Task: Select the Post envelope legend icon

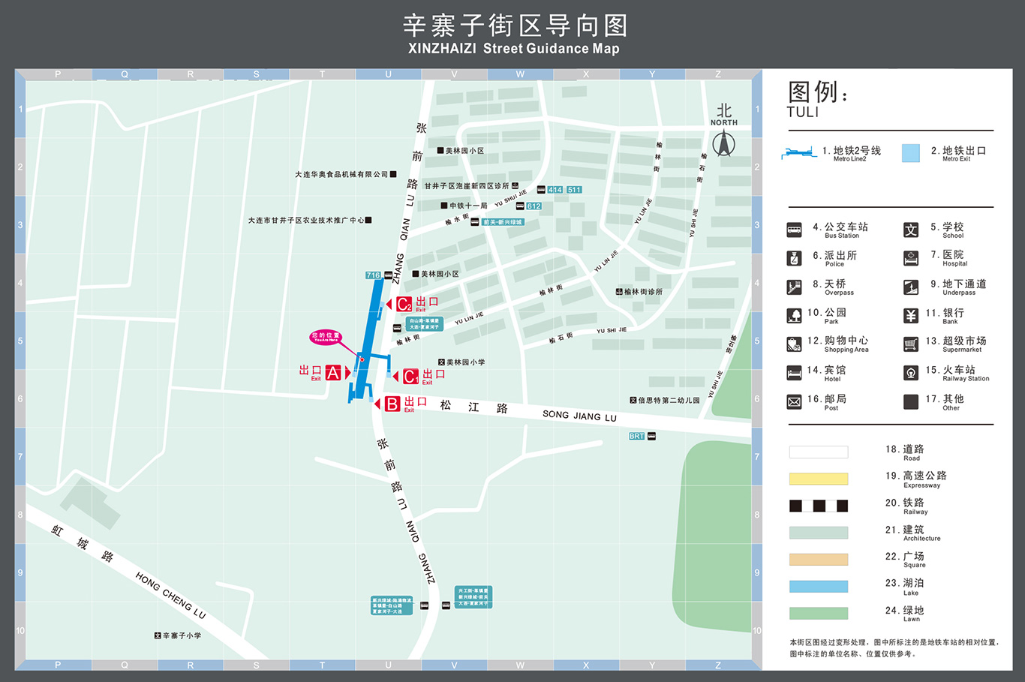Action: (794, 402)
